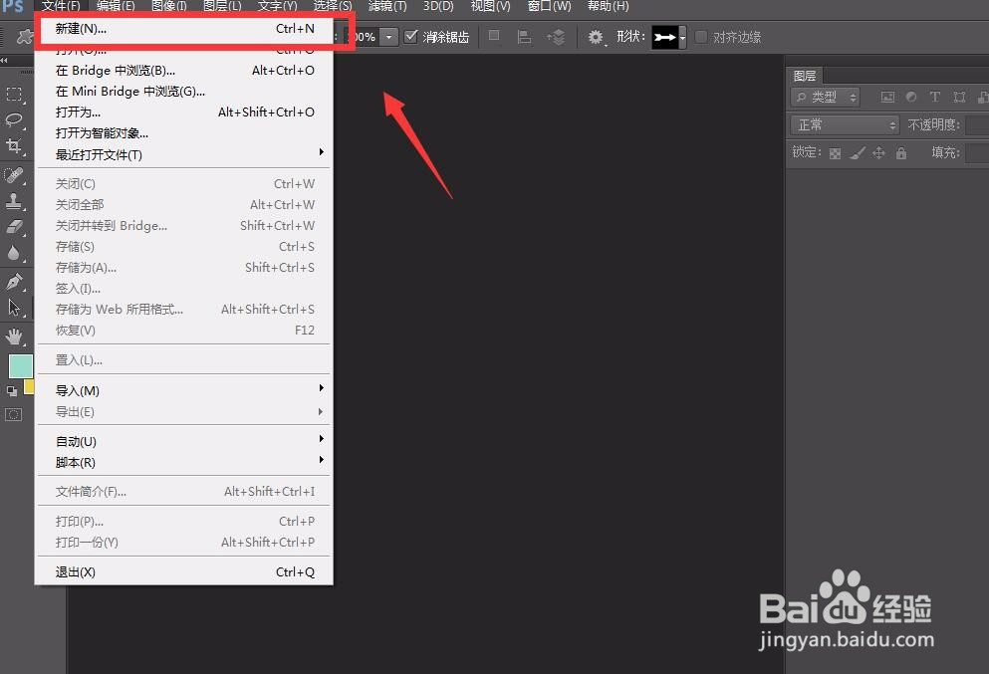Image resolution: width=989 pixels, height=674 pixels.
Task: Collapse the toolbar with double-arrow icon
Action: point(4,61)
